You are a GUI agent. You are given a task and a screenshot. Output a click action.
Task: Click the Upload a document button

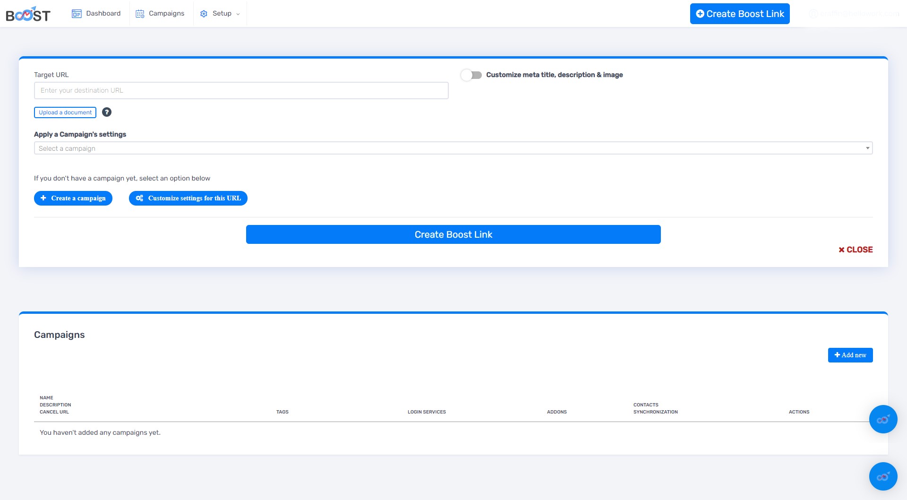[x=65, y=112]
